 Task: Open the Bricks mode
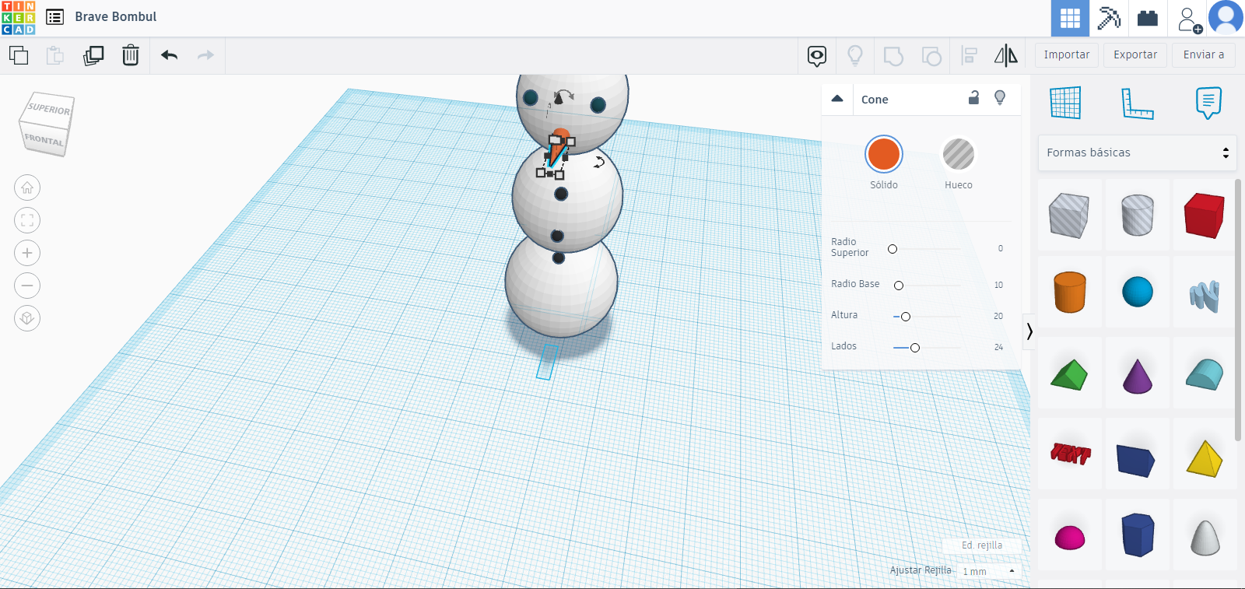pyautogui.click(x=1148, y=18)
